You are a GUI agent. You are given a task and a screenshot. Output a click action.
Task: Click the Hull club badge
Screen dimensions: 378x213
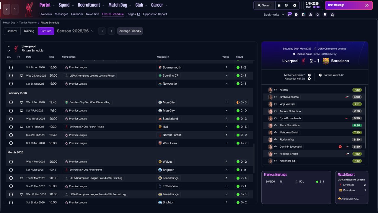point(160,127)
